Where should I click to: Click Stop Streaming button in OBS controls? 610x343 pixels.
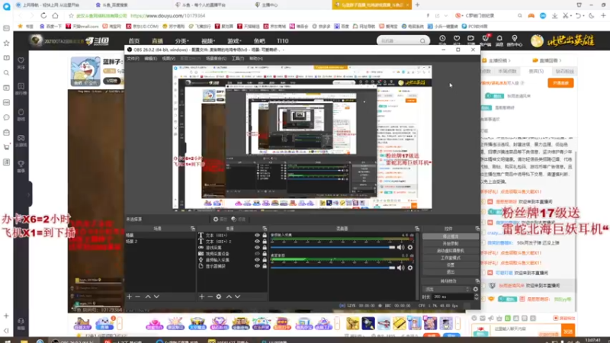coord(451,236)
